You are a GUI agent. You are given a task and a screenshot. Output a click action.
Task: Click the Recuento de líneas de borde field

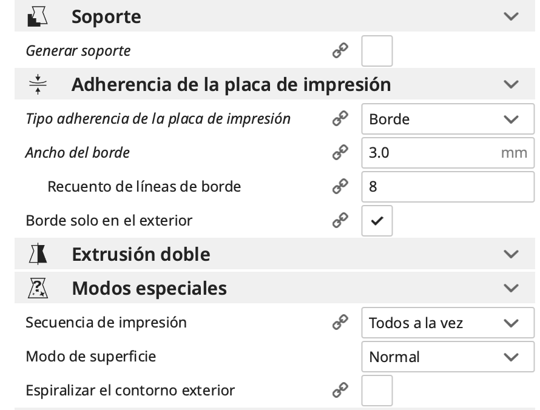tap(447, 186)
